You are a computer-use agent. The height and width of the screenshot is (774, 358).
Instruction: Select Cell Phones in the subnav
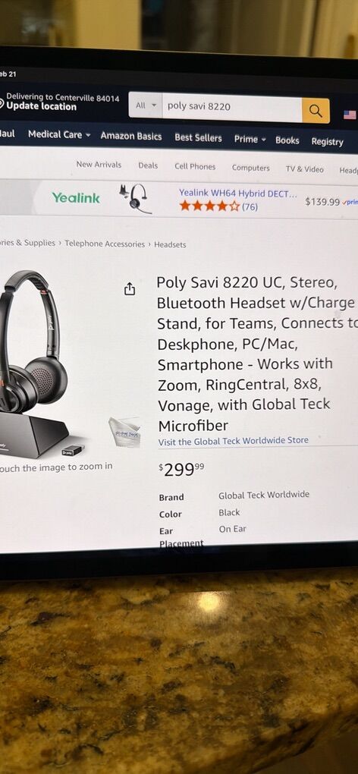tap(195, 167)
